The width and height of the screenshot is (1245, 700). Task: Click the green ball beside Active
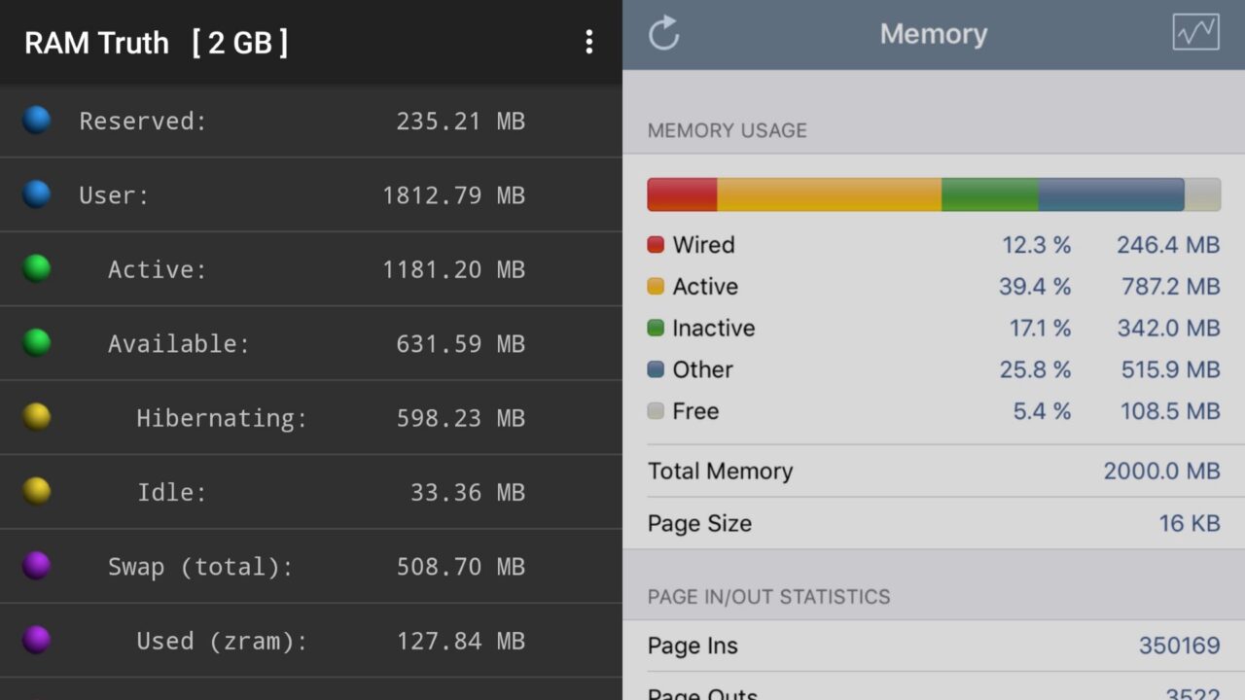[37, 268]
